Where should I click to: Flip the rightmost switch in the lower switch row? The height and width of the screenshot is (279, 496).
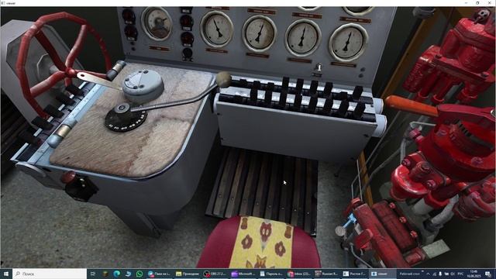click(360, 110)
